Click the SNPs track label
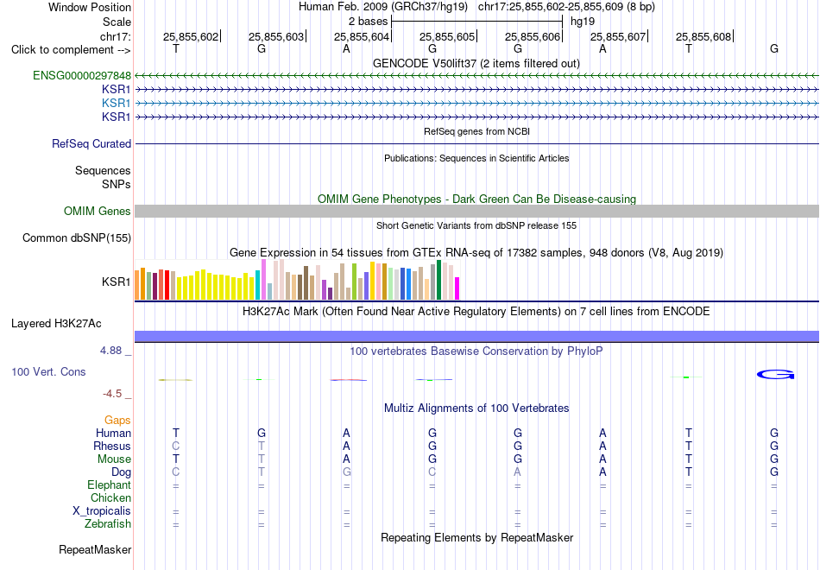 click(117, 185)
